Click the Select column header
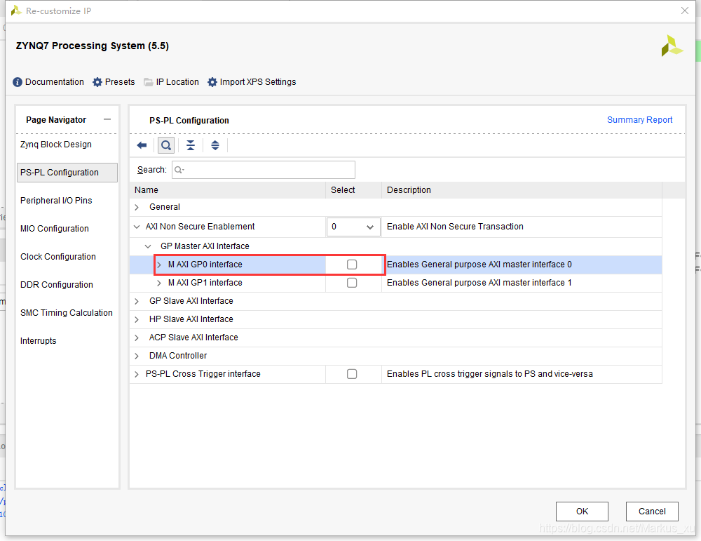 353,190
